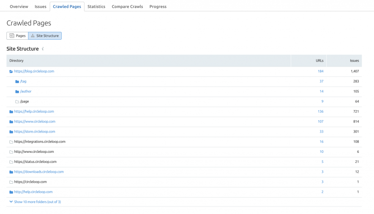Image resolution: width=374 pixels, height=214 pixels.
Task: Expand Show 10 more folders chevron
Action: (11, 202)
